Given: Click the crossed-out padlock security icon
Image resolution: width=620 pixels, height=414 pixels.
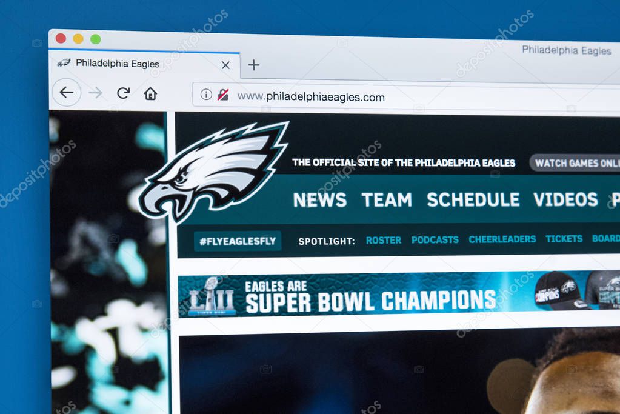Looking at the screenshot, I should click(223, 95).
